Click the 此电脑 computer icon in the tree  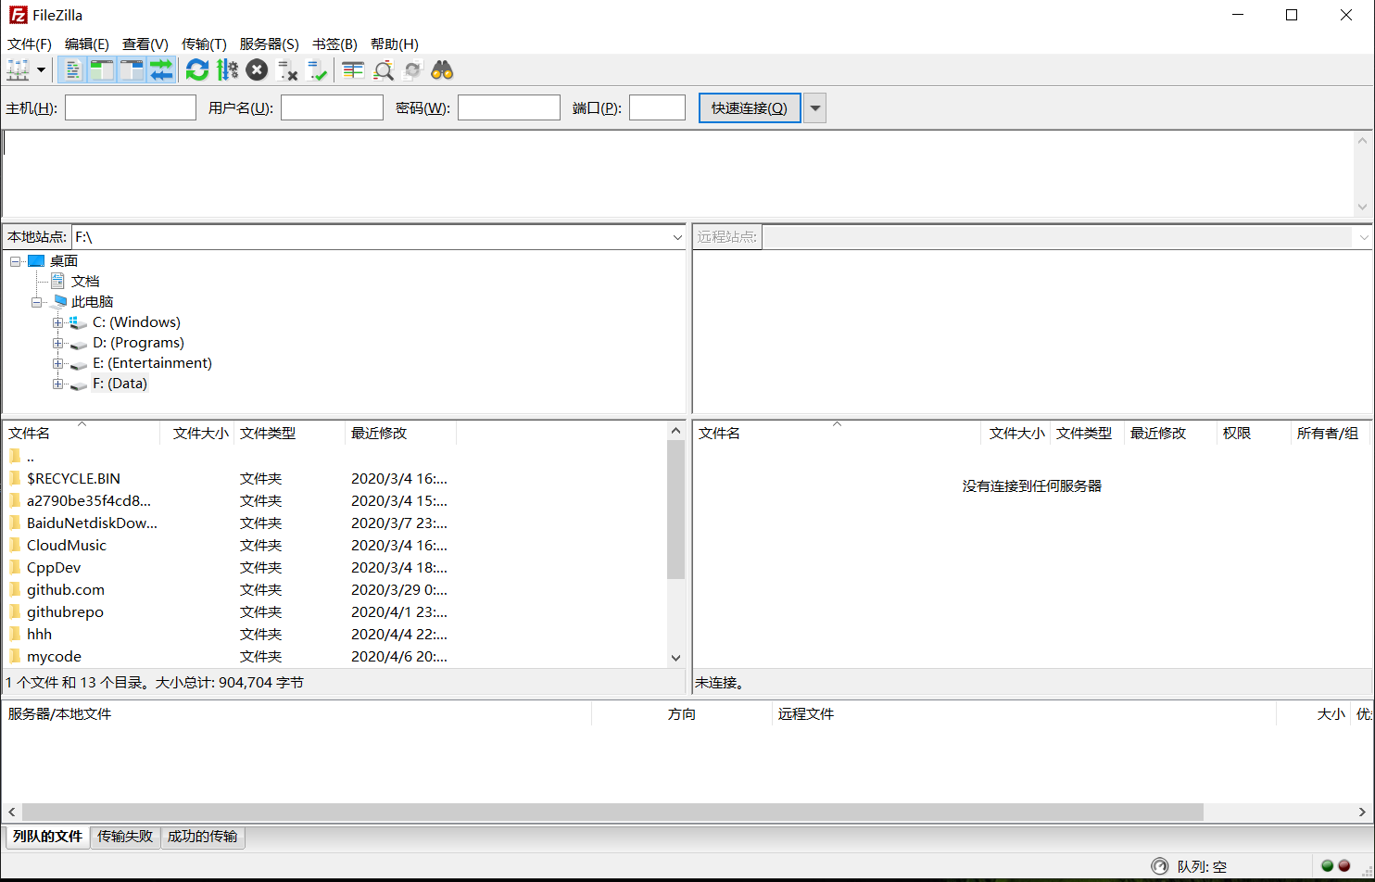click(59, 302)
